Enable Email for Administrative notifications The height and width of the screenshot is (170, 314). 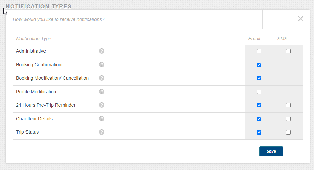tap(259, 51)
